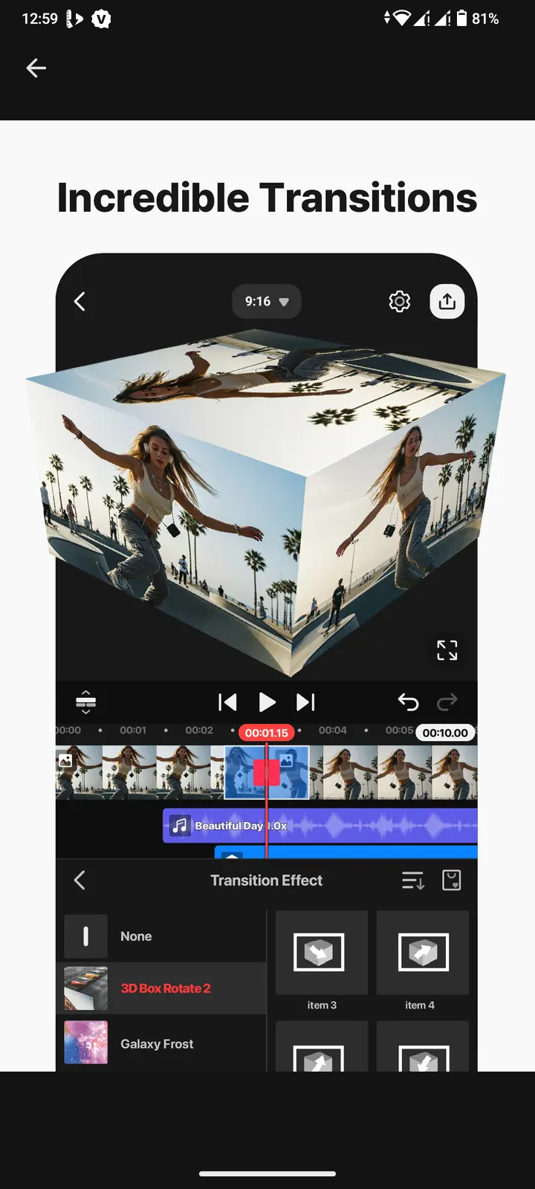Tap the 00:04 timeline ruler mark
The height and width of the screenshot is (1189, 535).
pyautogui.click(x=333, y=730)
